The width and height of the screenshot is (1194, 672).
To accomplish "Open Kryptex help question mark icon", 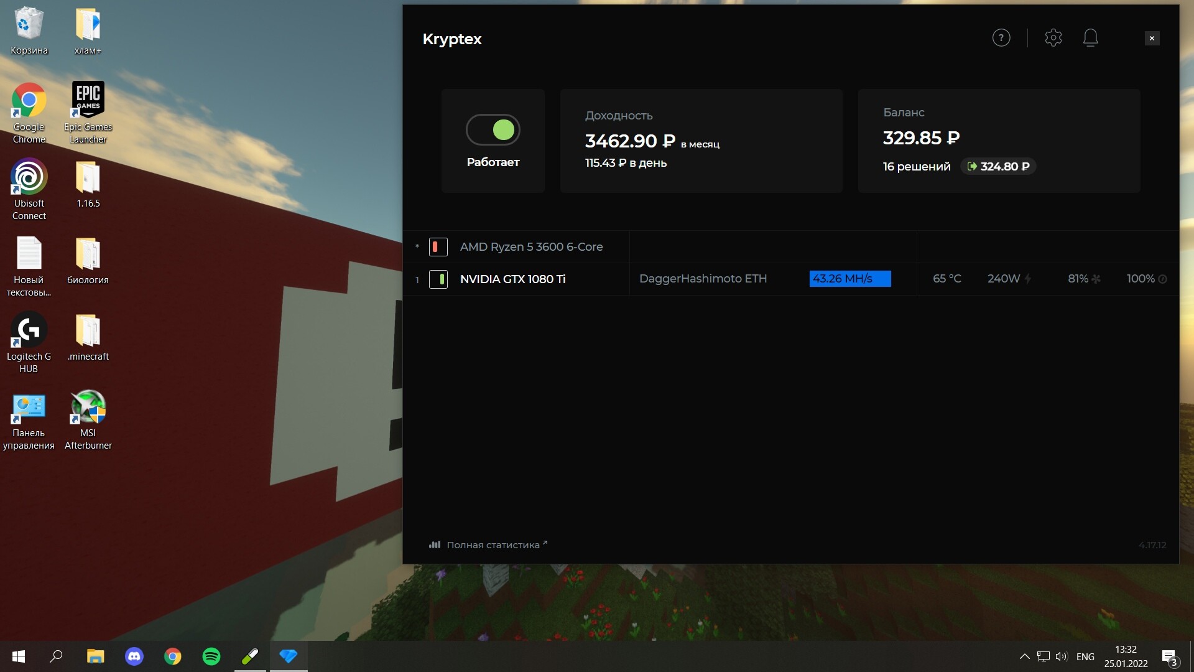I will pos(1001,38).
